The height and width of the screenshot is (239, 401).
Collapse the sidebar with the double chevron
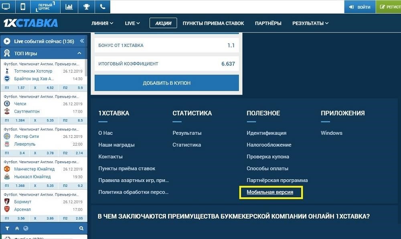tap(82, 41)
